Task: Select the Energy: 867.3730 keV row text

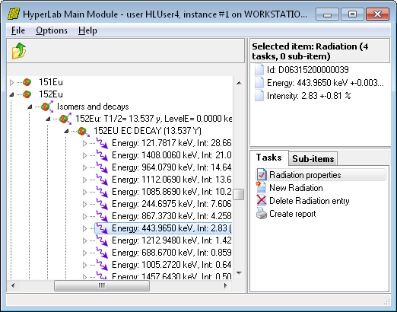Action: click(172, 216)
